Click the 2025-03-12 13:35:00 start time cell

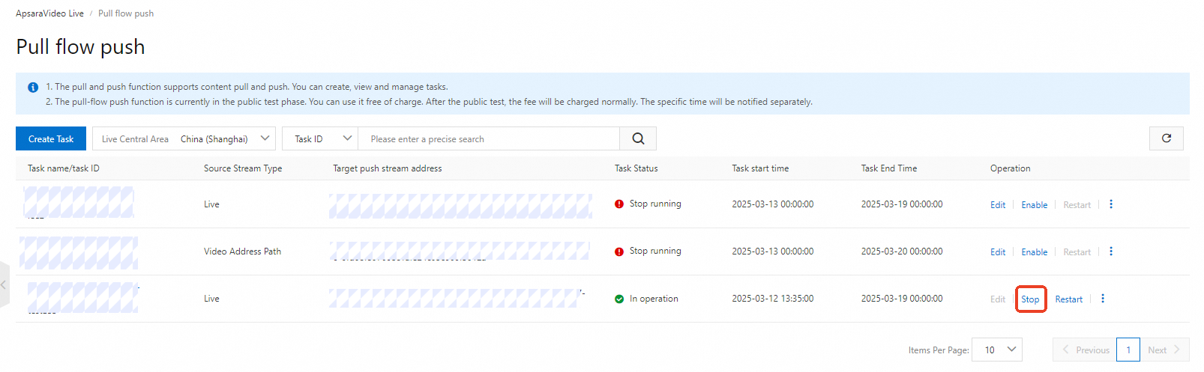point(773,299)
